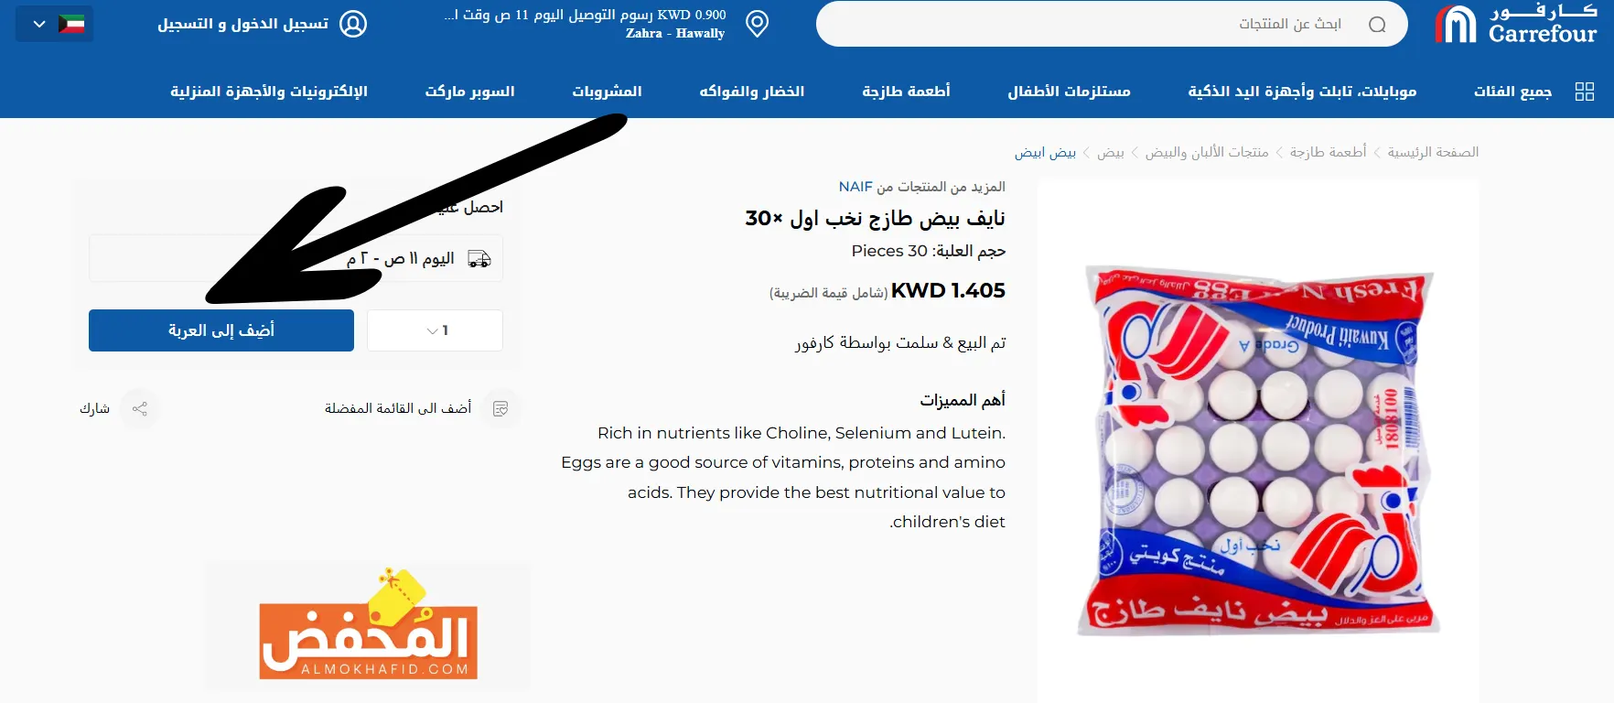
Task: Open the الخضار والفواكه menu item
Action: (752, 92)
